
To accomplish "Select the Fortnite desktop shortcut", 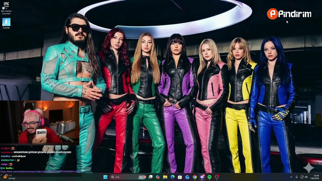I will coord(6,23).
